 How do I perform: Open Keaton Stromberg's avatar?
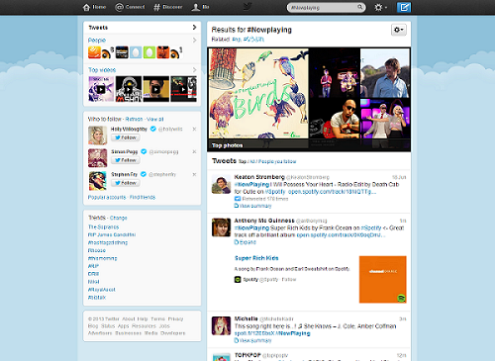221,184
